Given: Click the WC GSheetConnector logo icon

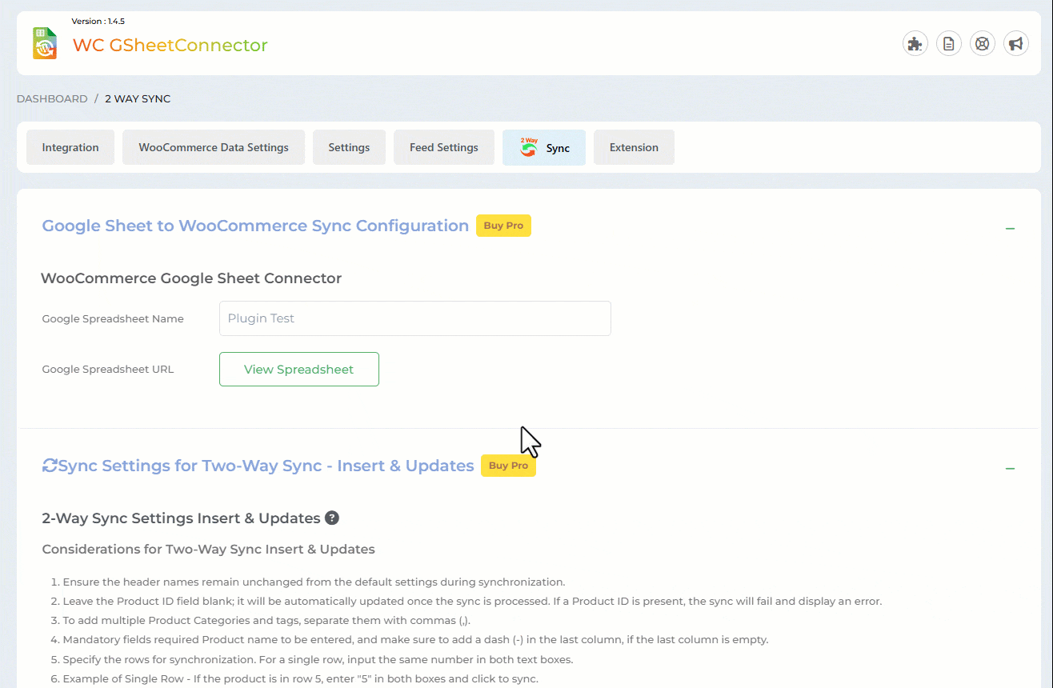Looking at the screenshot, I should coord(45,43).
